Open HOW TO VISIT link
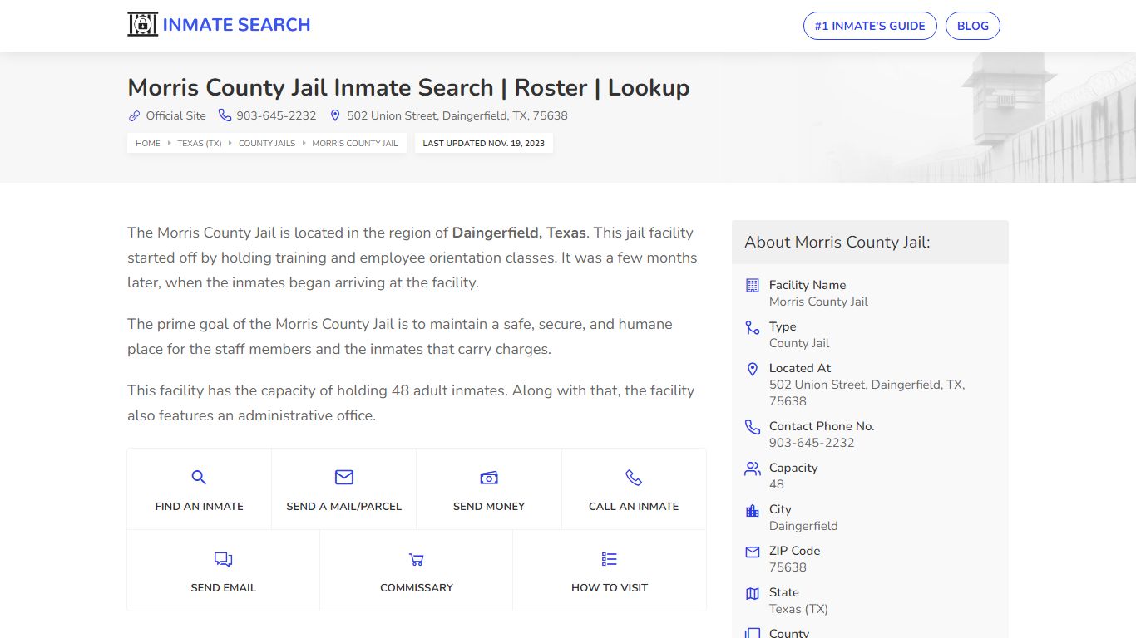This screenshot has width=1136, height=638. point(610,587)
